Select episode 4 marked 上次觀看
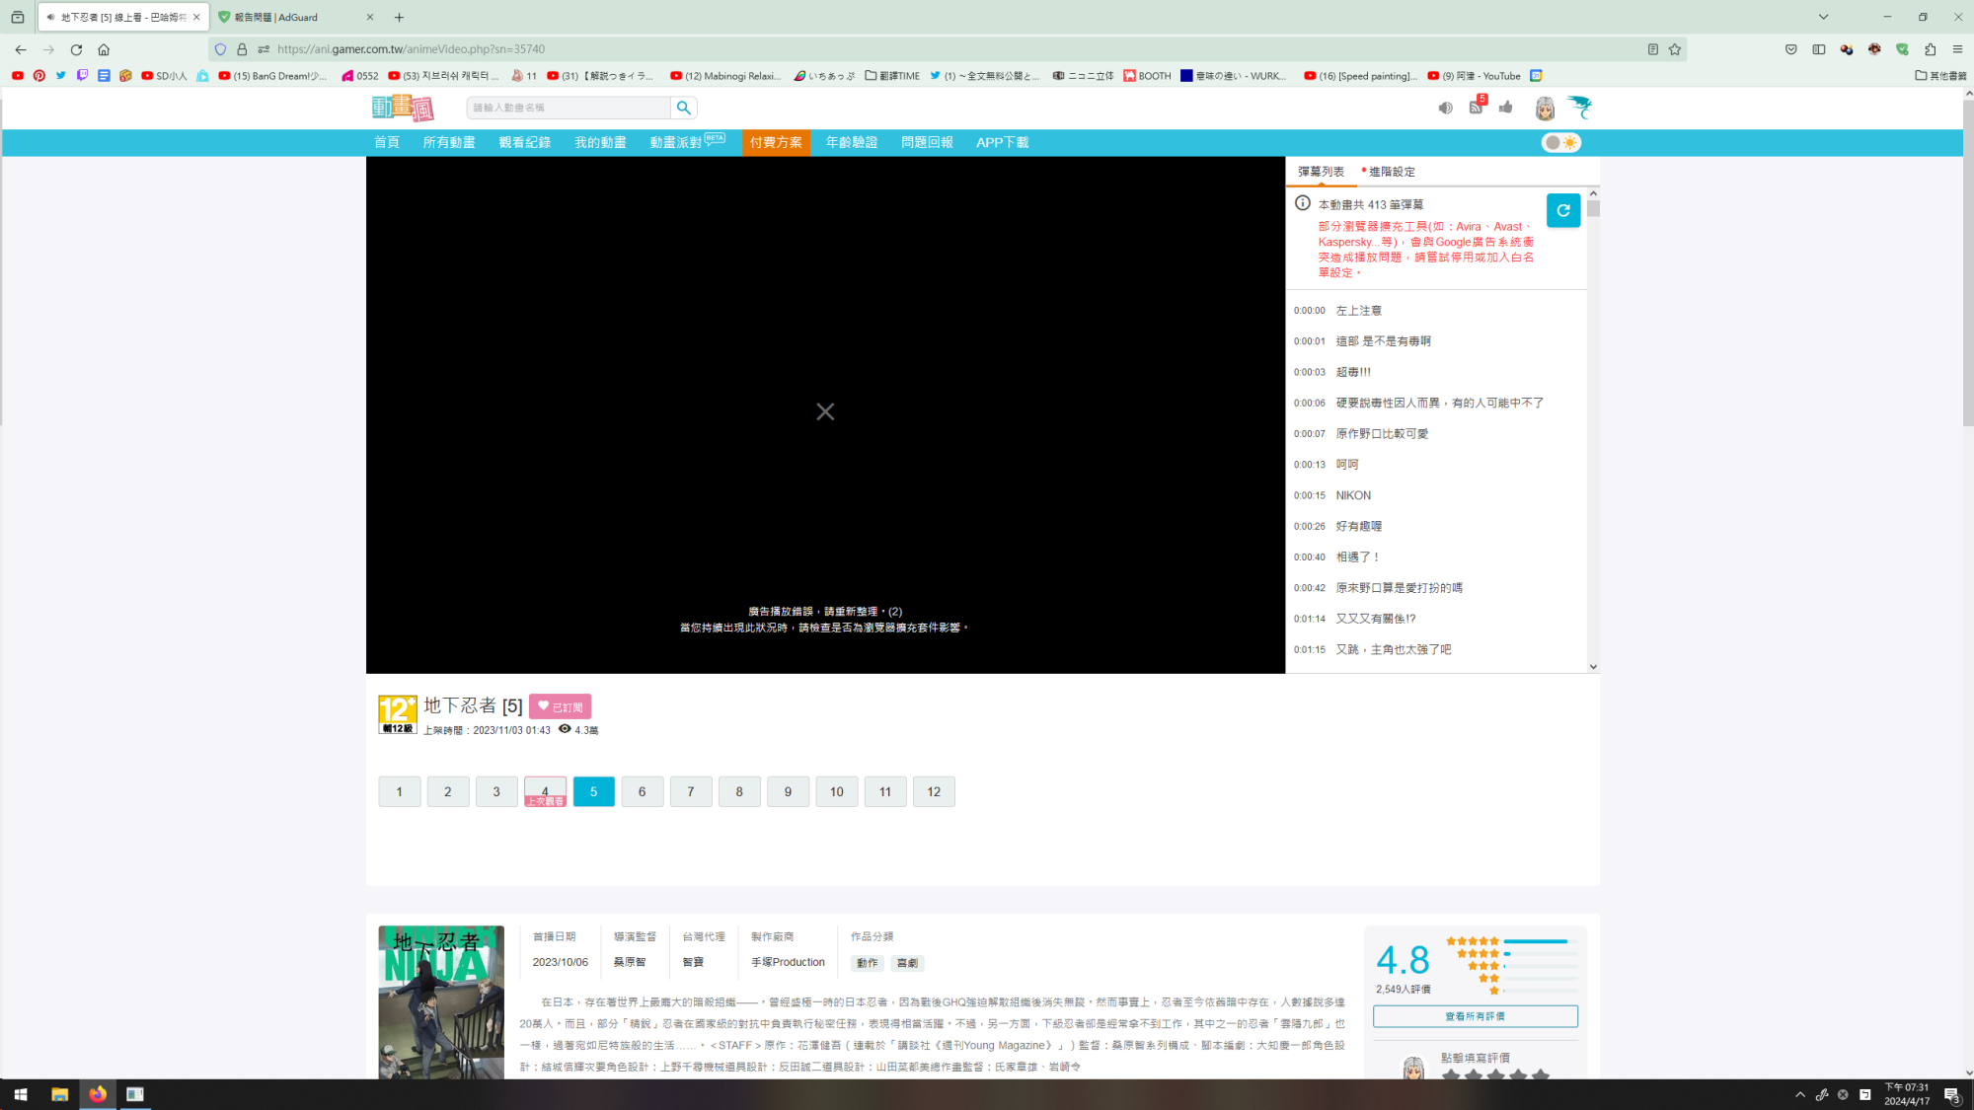This screenshot has height=1110, width=1974. pyautogui.click(x=545, y=791)
